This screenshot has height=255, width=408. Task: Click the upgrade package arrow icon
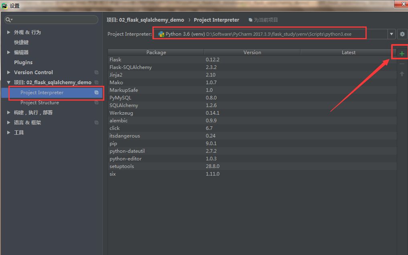[x=402, y=74]
